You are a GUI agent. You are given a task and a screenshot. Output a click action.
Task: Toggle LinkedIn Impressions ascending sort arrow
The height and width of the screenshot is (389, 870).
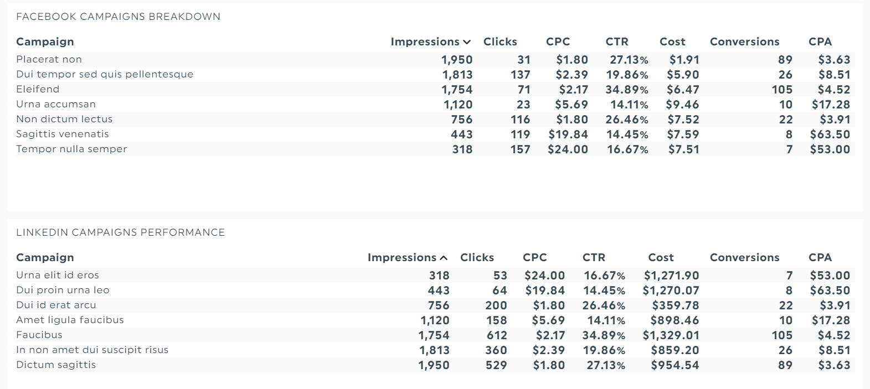(444, 258)
